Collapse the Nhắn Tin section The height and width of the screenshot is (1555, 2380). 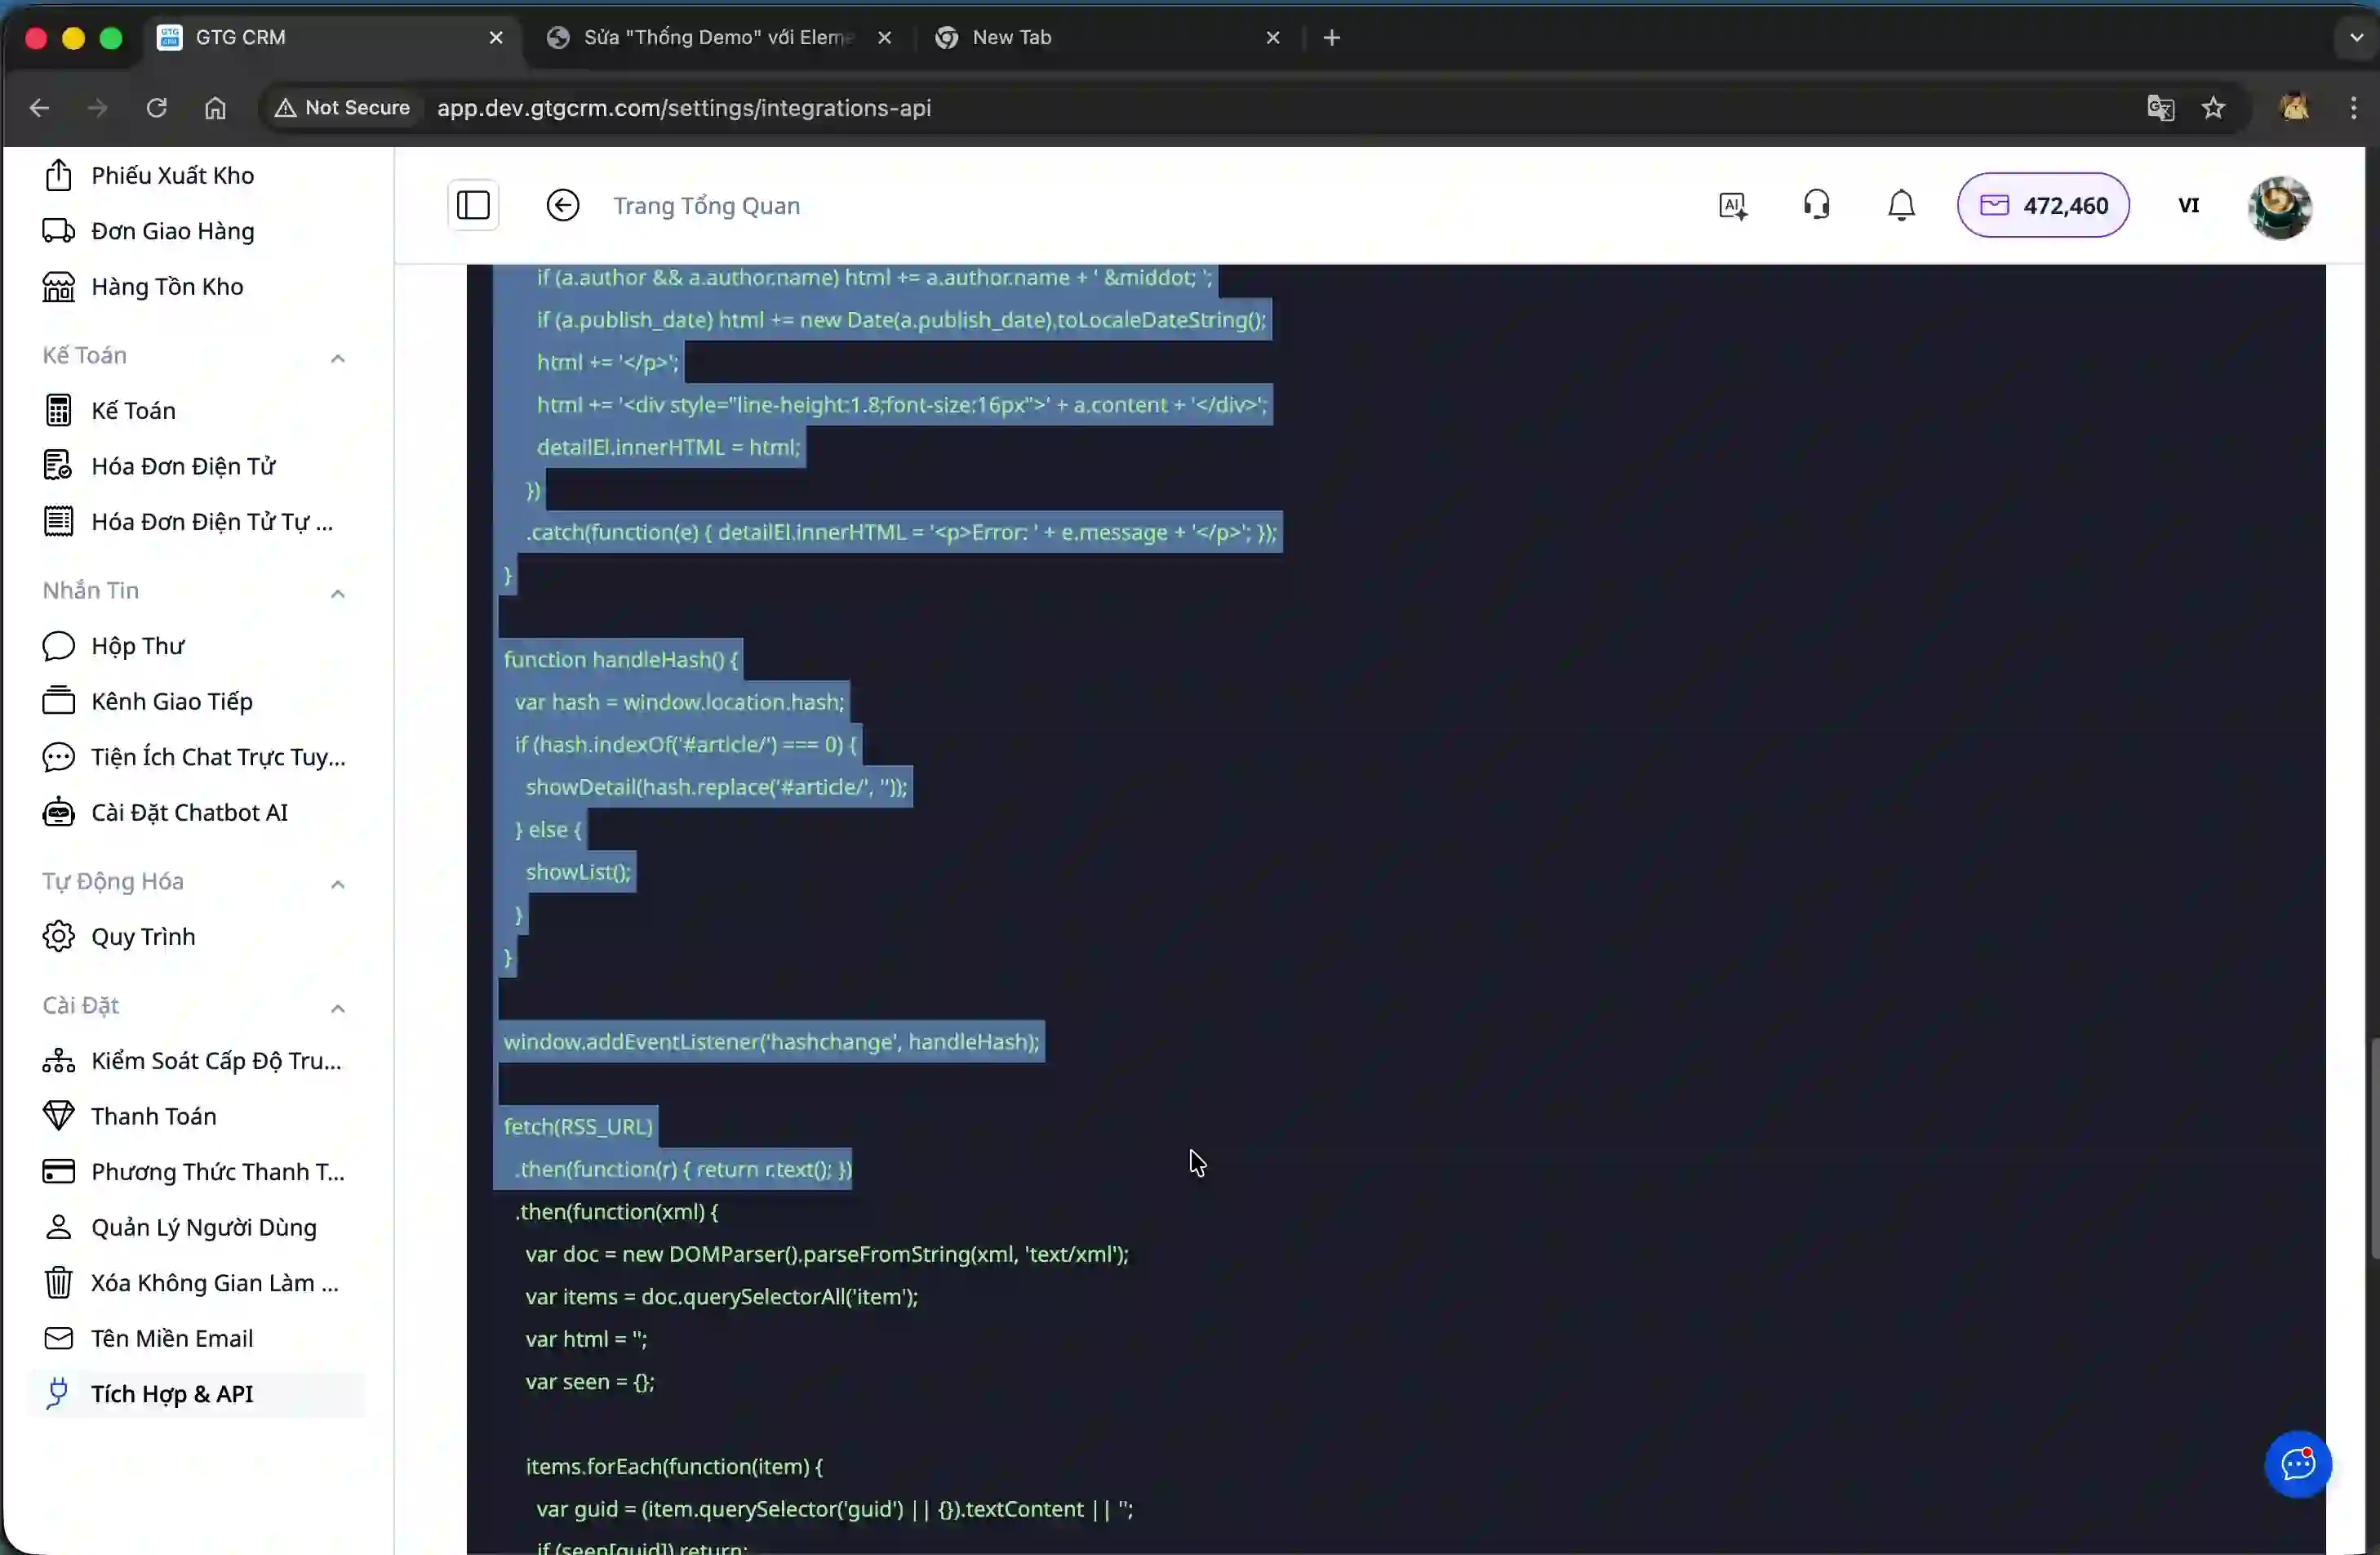tap(337, 592)
